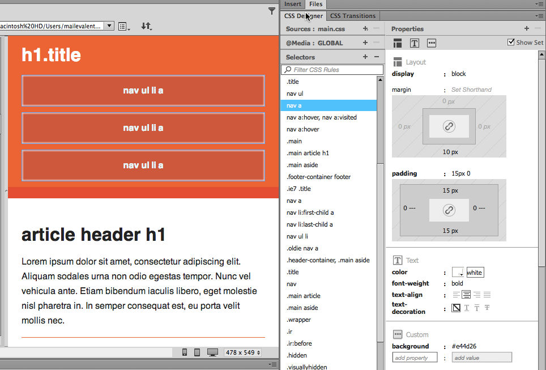The width and height of the screenshot is (546, 370).
Task: Add a new selector with the Selectors plus
Action: (365, 57)
